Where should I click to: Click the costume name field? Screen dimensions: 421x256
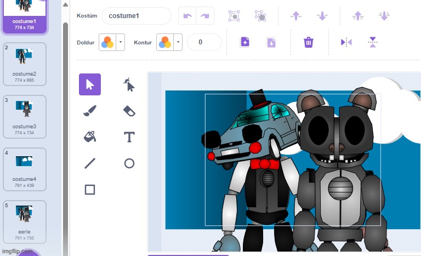click(x=136, y=16)
